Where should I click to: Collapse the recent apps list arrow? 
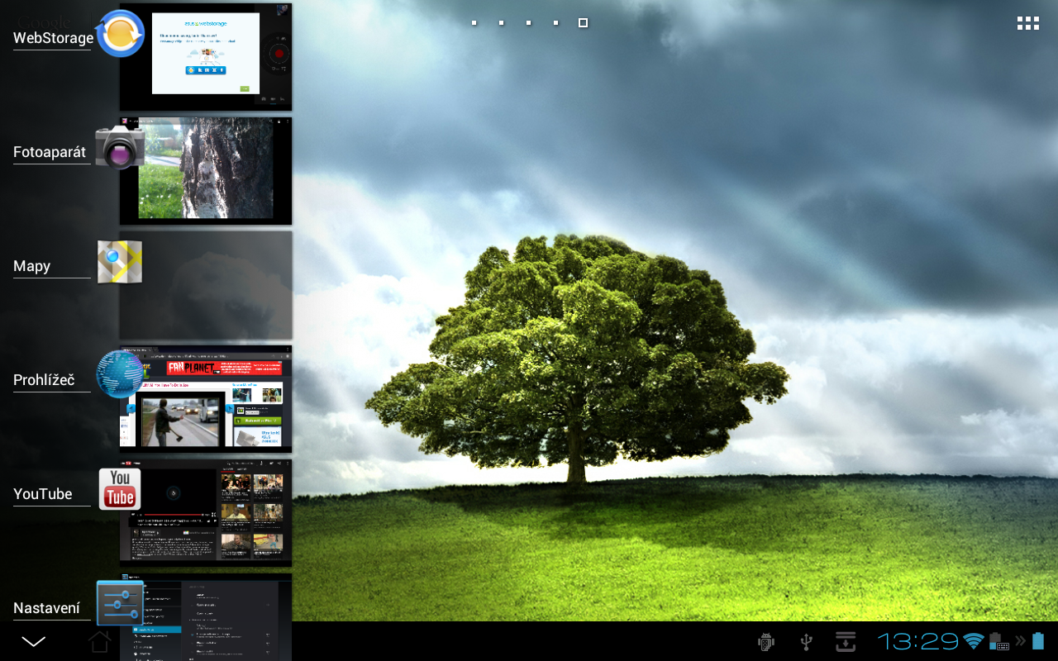pos(33,641)
